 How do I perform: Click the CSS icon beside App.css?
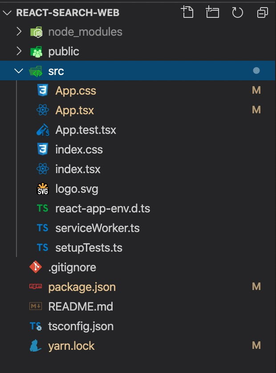pyautogui.click(x=43, y=90)
